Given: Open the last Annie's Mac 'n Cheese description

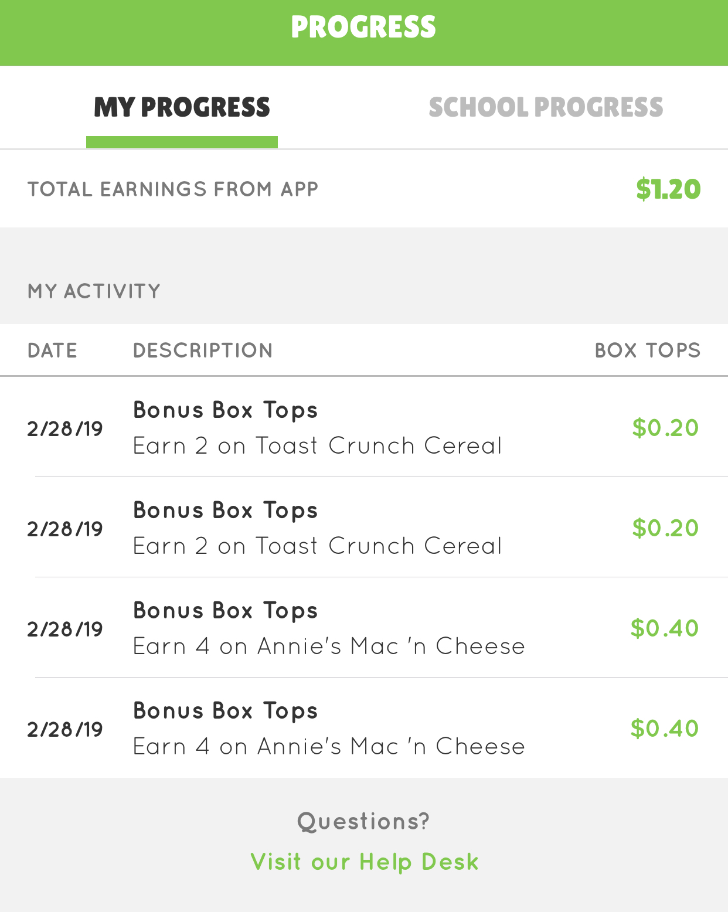Looking at the screenshot, I should click(329, 747).
